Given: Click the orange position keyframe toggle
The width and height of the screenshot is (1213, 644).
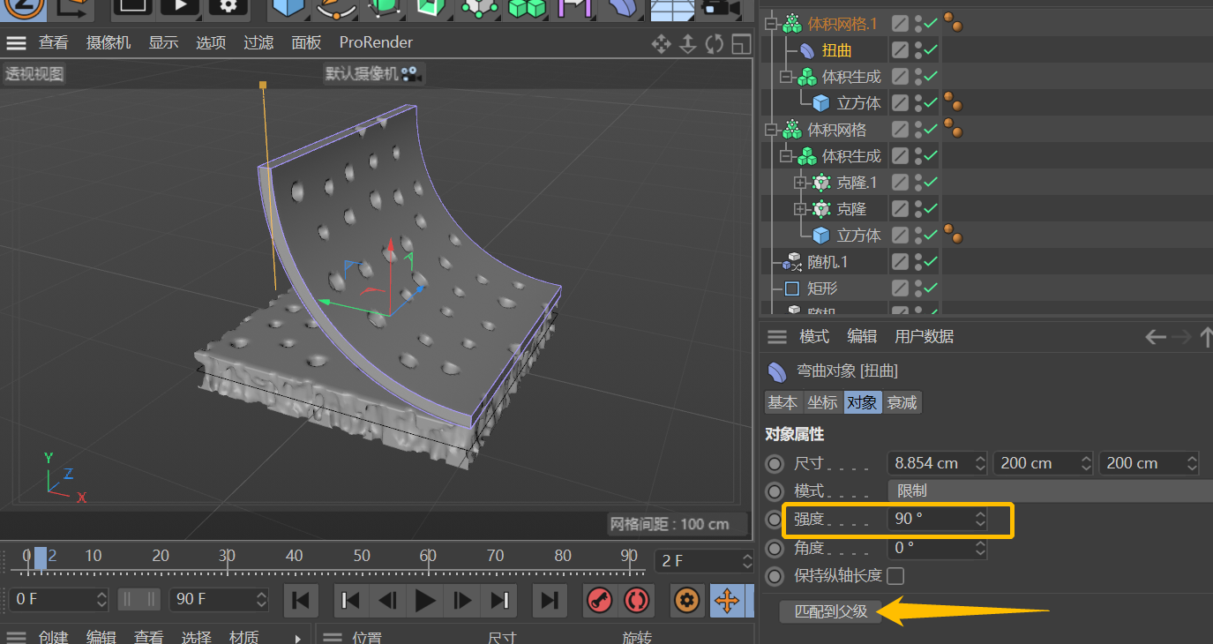Looking at the screenshot, I should tap(726, 601).
